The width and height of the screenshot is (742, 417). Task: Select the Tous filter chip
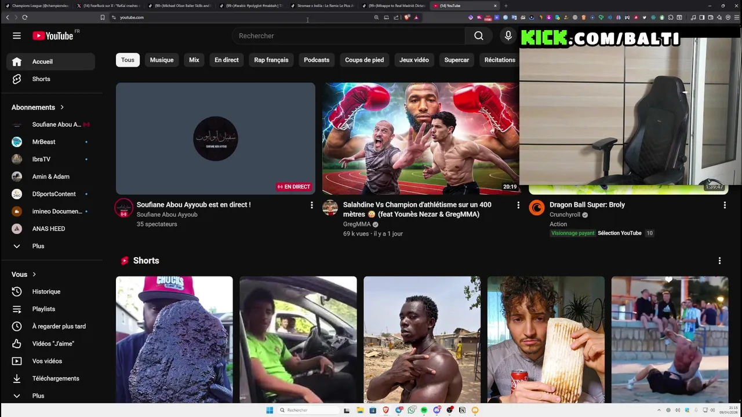(128, 60)
